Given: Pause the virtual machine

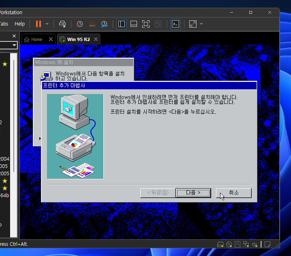Looking at the screenshot, I should click(x=39, y=24).
